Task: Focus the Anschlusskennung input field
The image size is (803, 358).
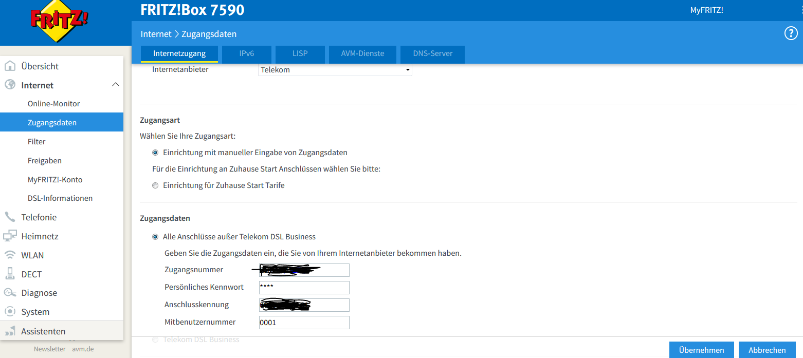Action: pos(304,305)
